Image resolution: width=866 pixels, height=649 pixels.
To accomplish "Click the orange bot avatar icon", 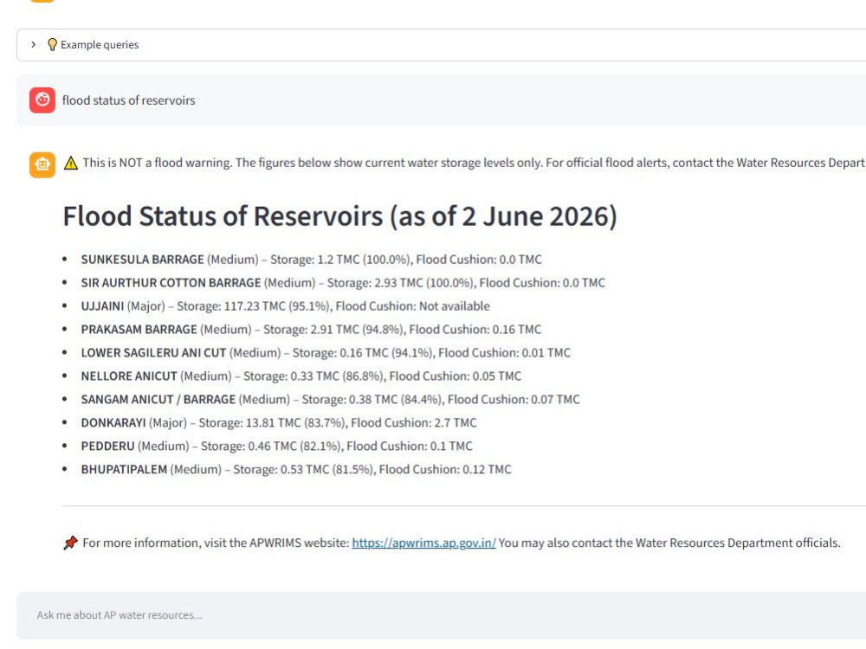I will click(x=42, y=165).
